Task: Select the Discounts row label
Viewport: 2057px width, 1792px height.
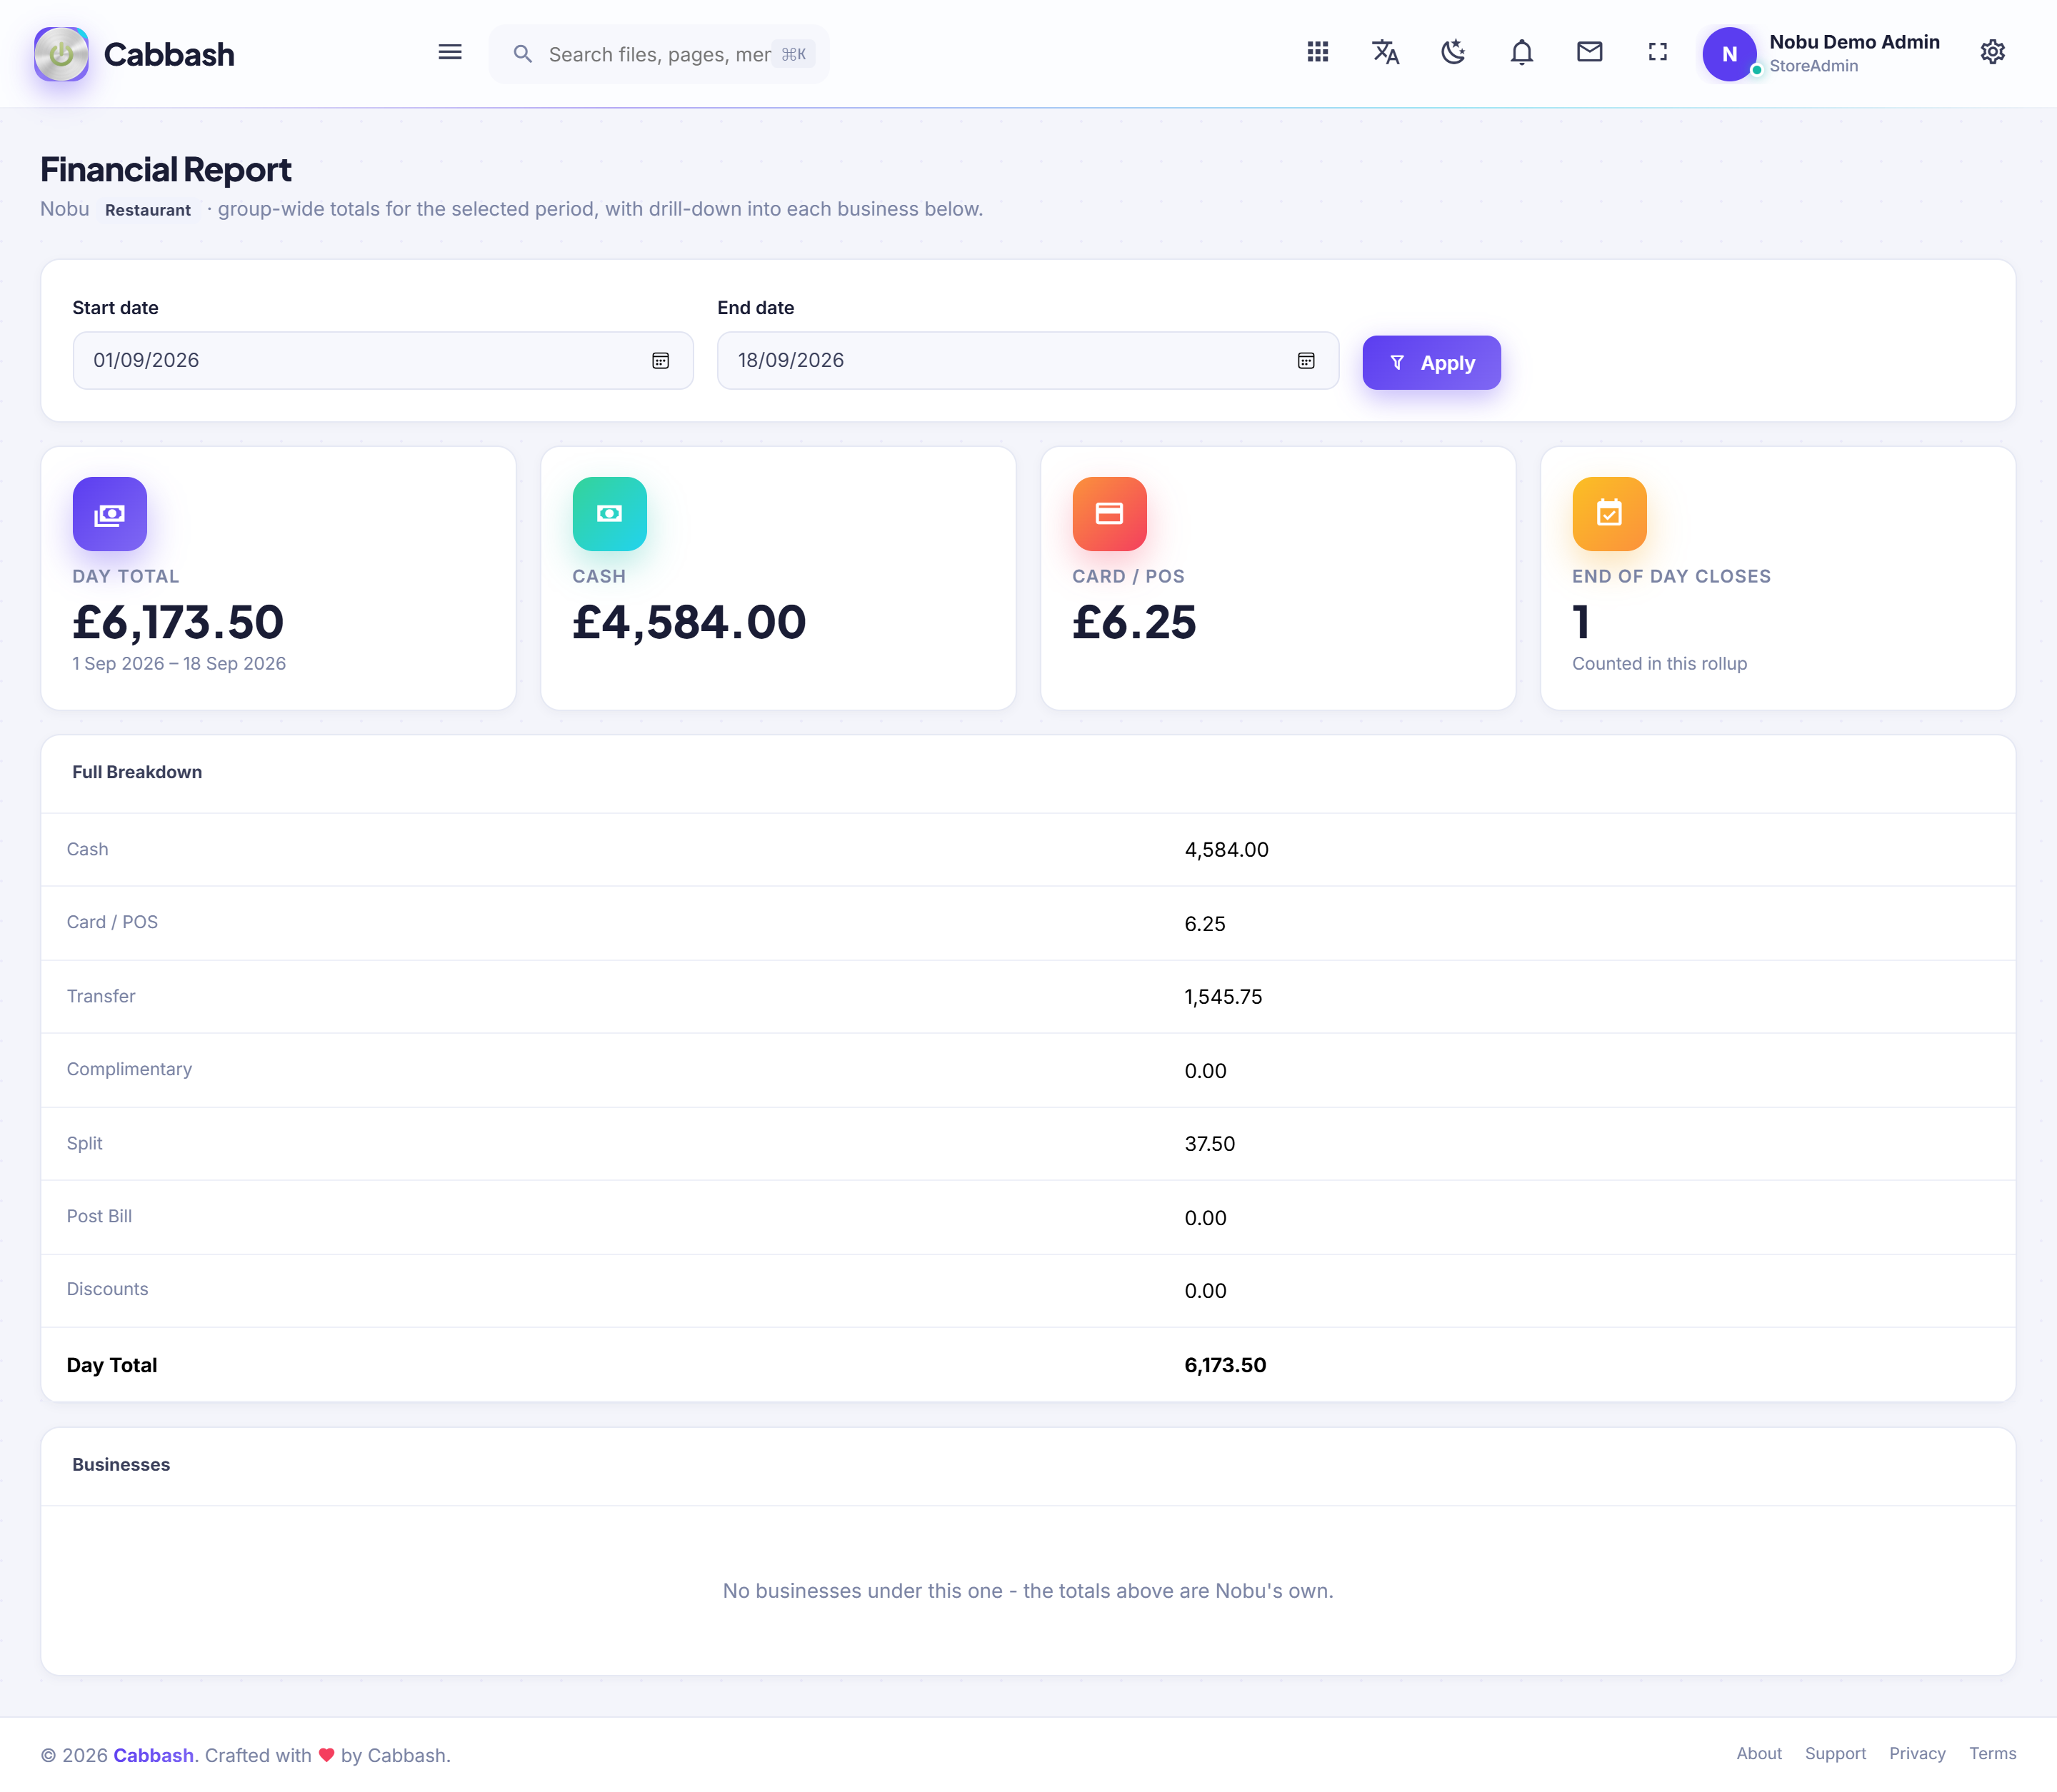Action: pyautogui.click(x=107, y=1289)
